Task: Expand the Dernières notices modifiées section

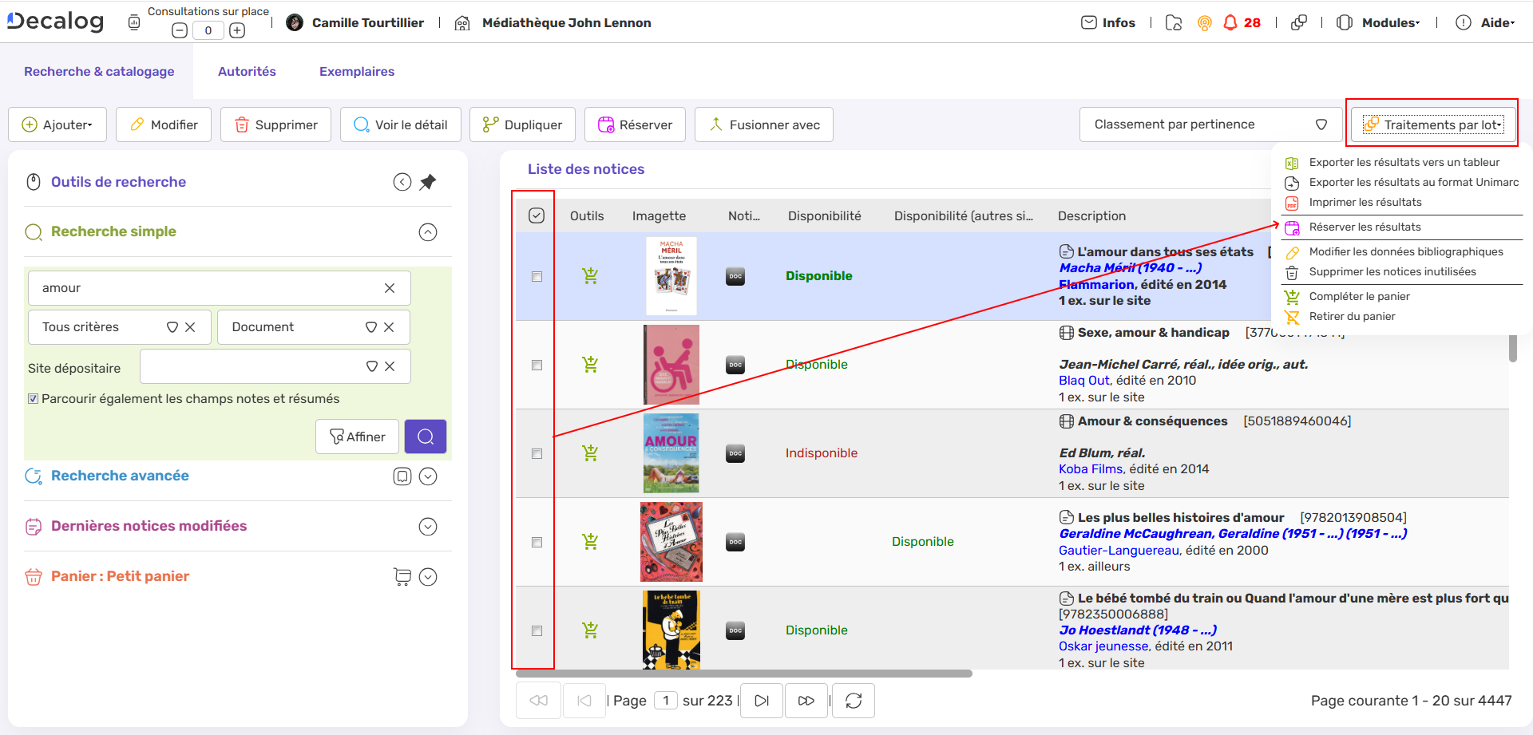Action: click(428, 527)
